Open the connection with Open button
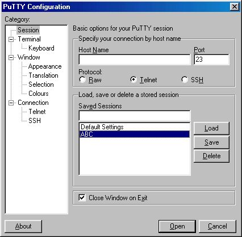This screenshot has width=242, height=237. 177,226
